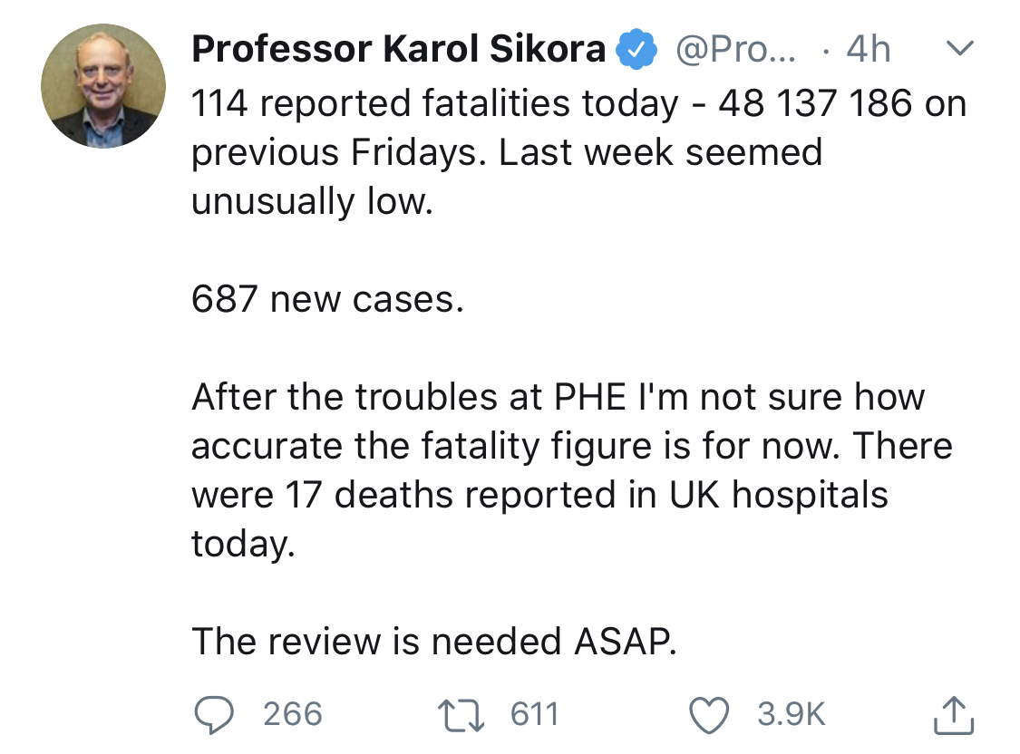Image resolution: width=1020 pixels, height=754 pixels.
Task: Click the 4h timestamp
Action: click(868, 51)
